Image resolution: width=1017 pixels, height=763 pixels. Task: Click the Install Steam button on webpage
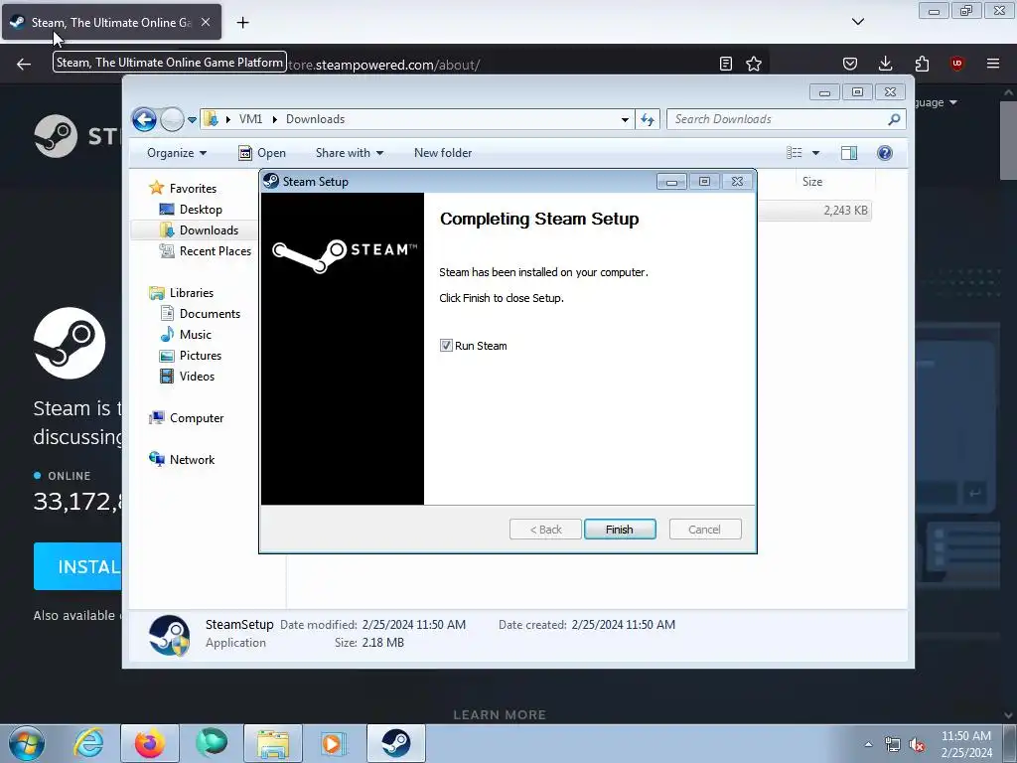click(77, 566)
